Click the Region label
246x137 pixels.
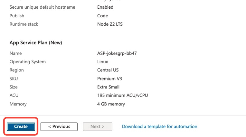(17, 70)
